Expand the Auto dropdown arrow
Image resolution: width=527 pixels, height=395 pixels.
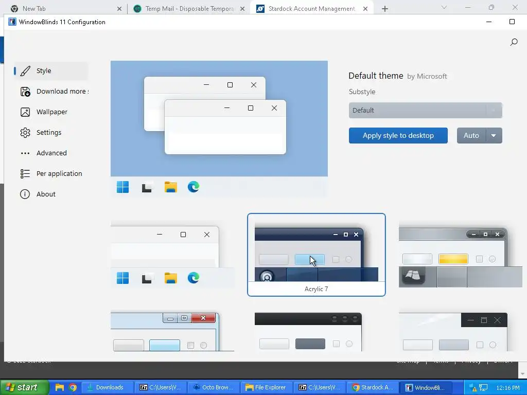click(494, 135)
